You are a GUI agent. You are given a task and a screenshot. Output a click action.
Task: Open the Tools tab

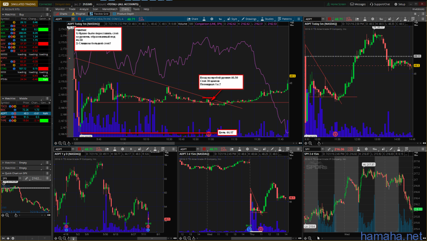[137, 9]
